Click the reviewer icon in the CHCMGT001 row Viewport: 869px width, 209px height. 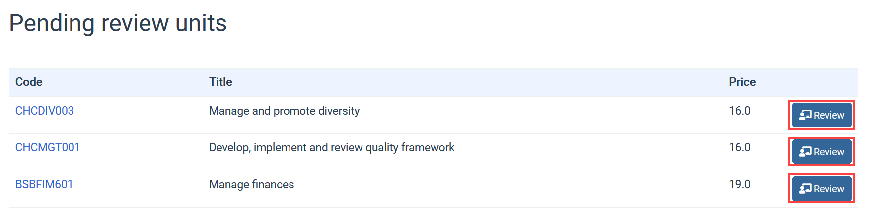805,152
